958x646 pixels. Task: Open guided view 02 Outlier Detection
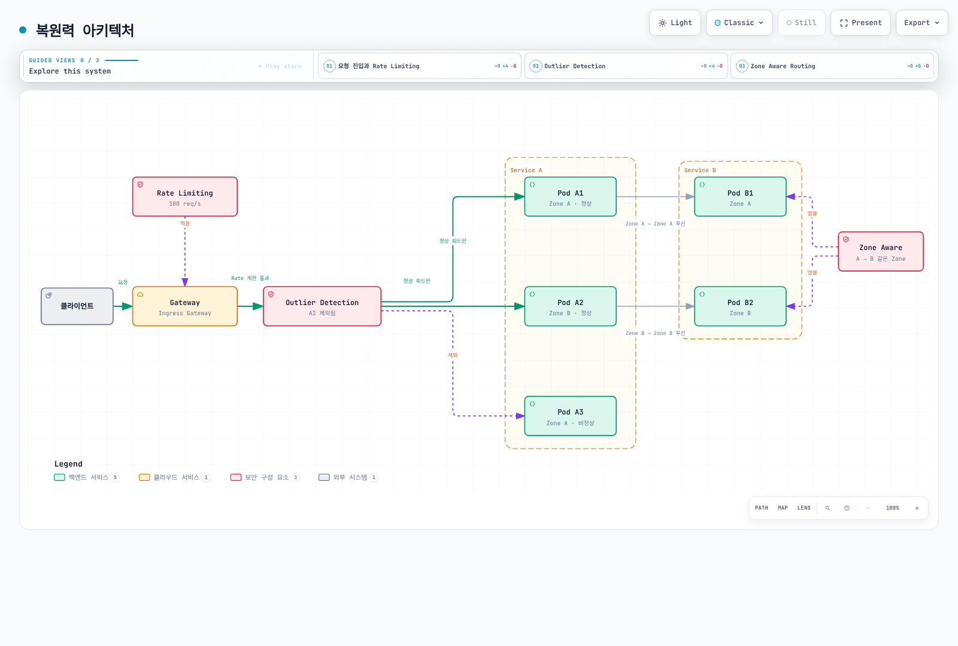[x=626, y=66]
